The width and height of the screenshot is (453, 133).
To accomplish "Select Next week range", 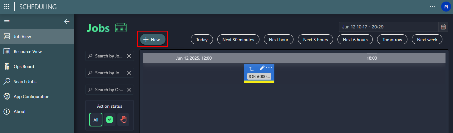I will pyautogui.click(x=427, y=39).
